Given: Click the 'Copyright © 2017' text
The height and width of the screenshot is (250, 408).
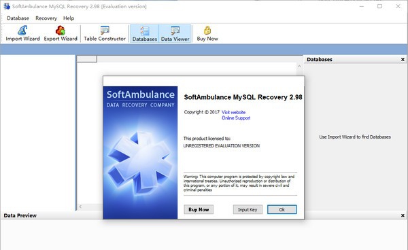Looking at the screenshot, I should coord(202,112).
